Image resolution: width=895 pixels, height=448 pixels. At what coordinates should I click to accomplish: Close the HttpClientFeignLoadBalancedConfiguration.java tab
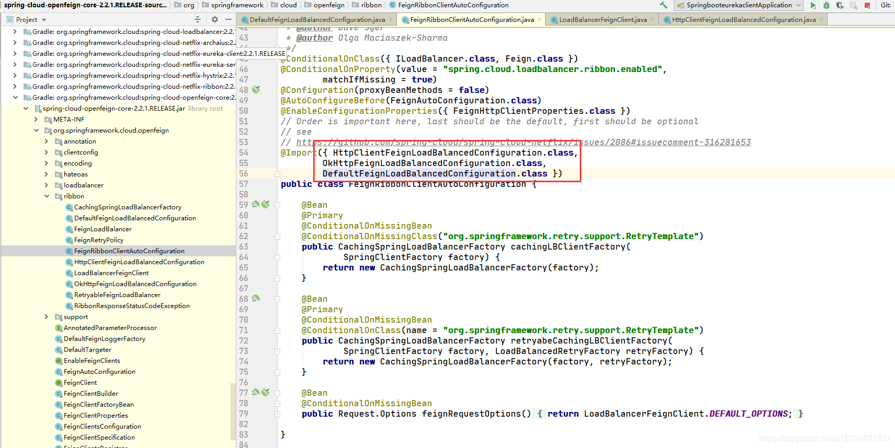tap(821, 20)
